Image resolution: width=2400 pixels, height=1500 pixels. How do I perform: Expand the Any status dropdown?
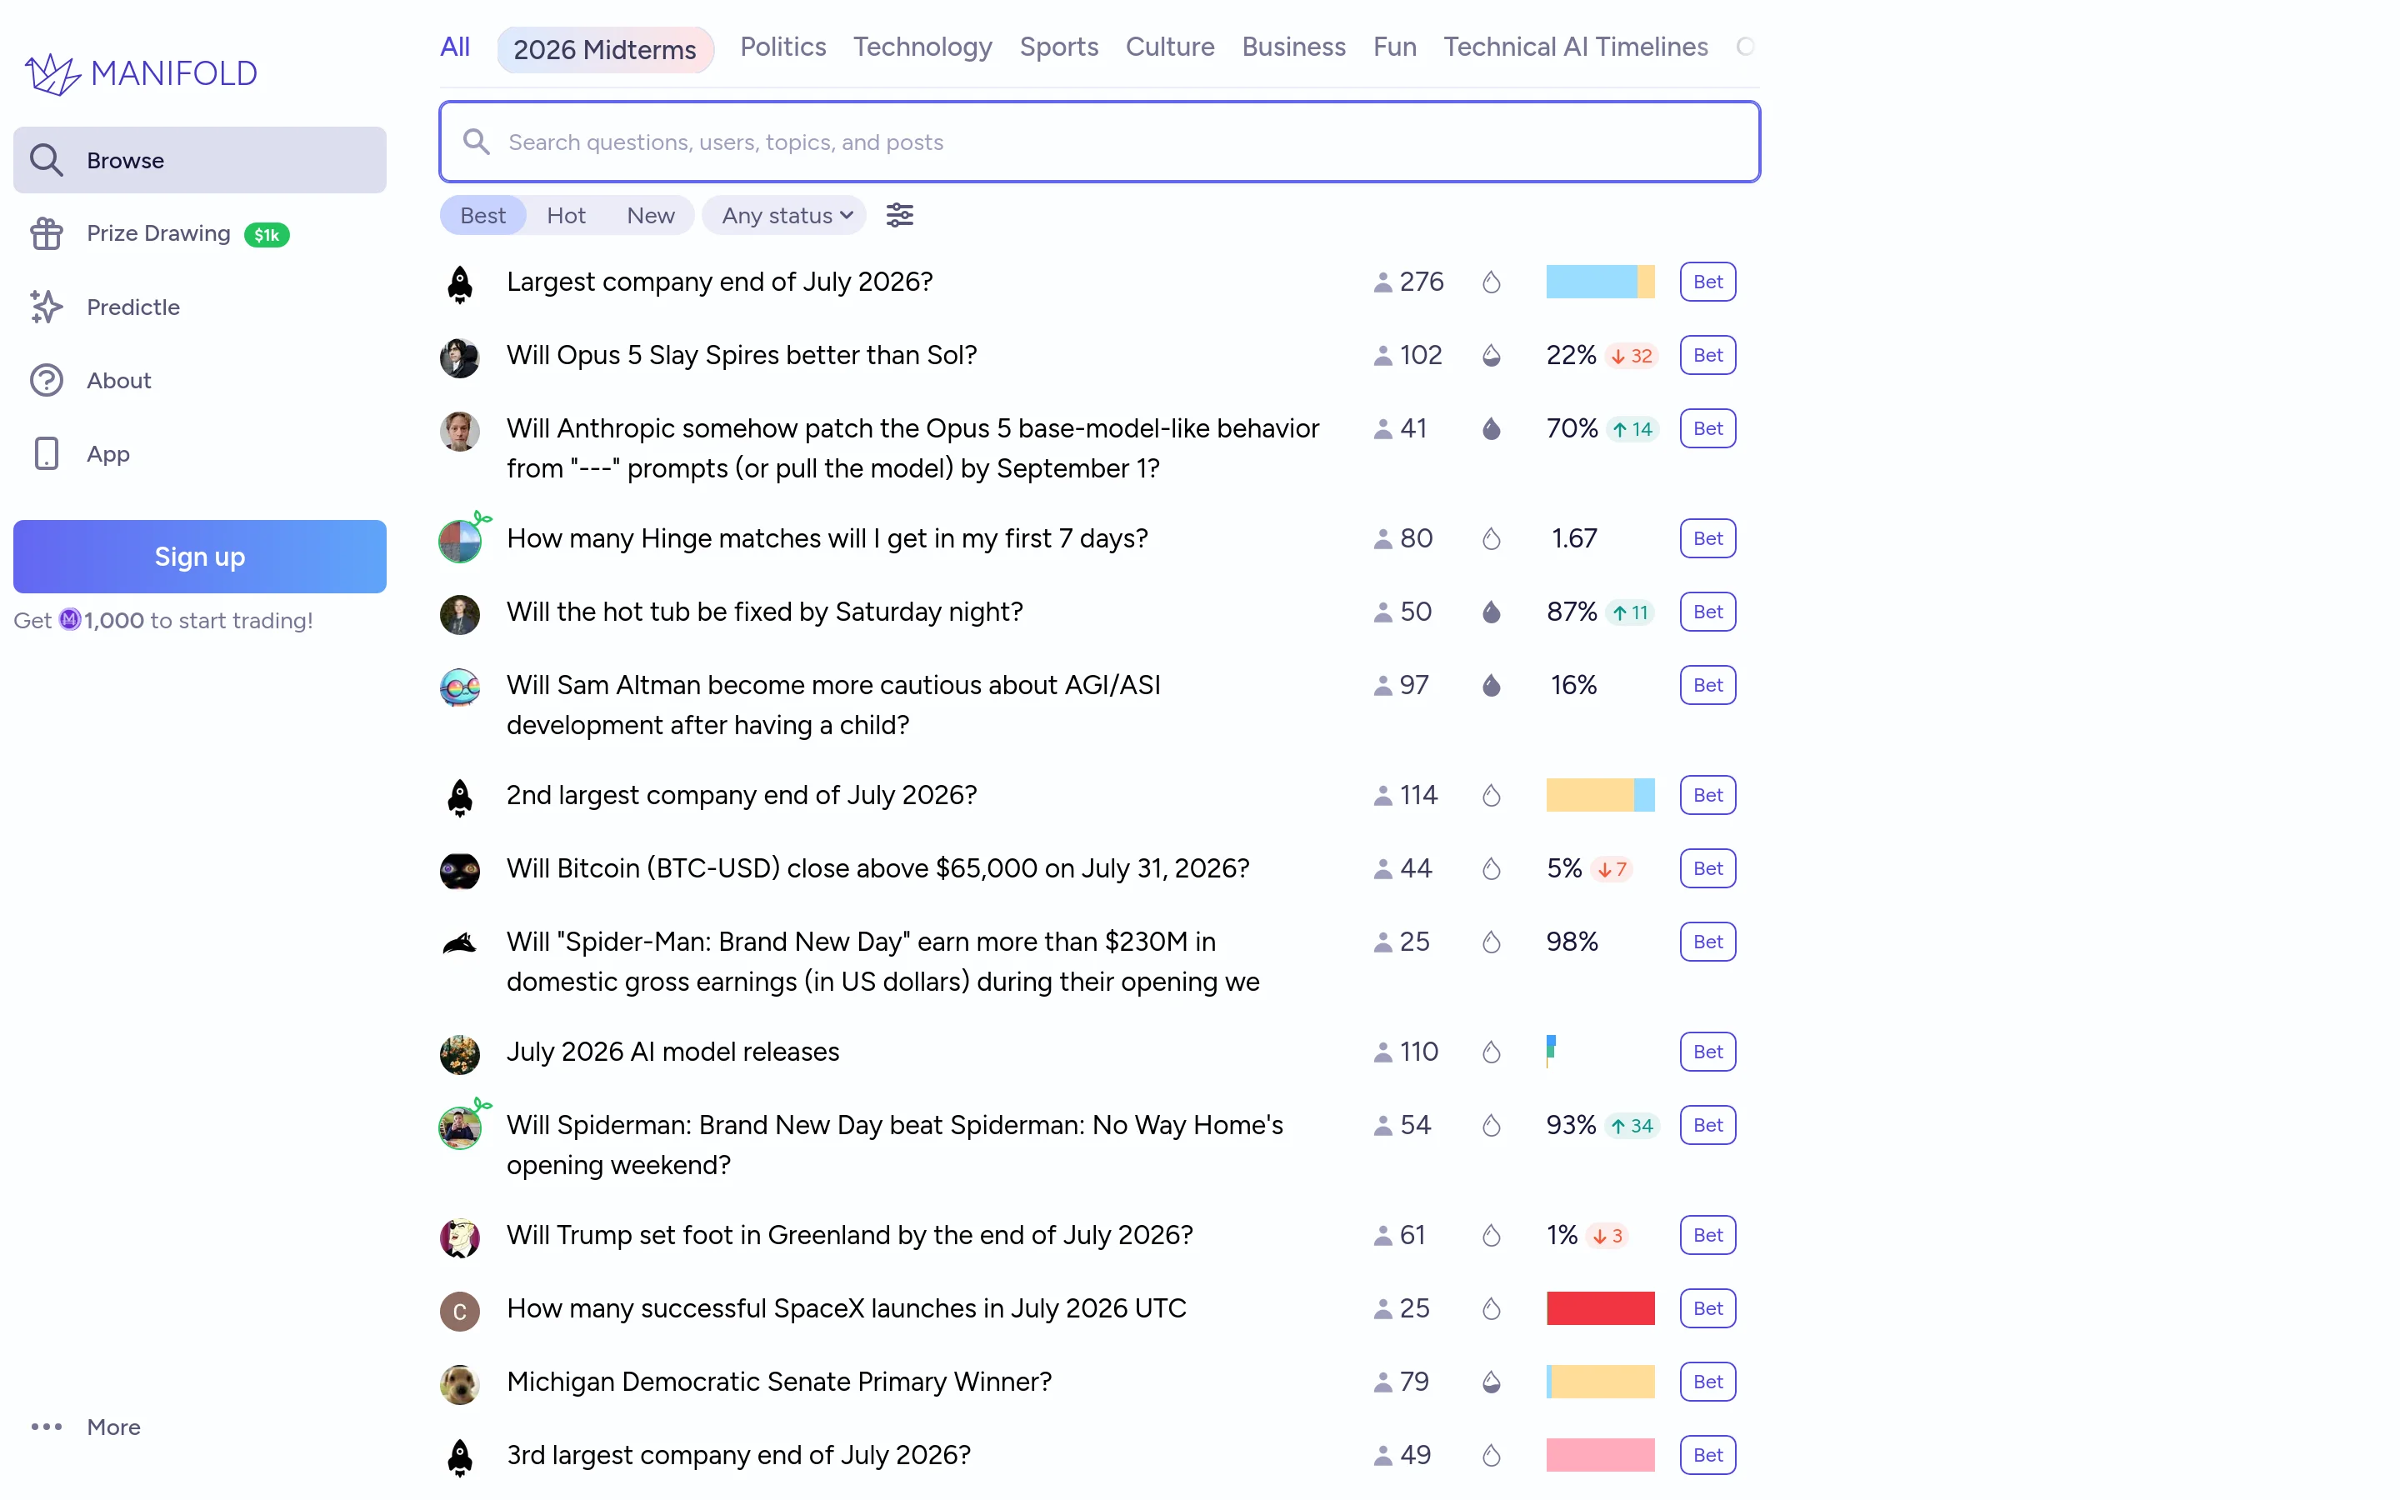[x=786, y=215]
